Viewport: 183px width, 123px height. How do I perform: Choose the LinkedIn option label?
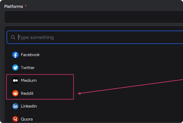click(29, 106)
